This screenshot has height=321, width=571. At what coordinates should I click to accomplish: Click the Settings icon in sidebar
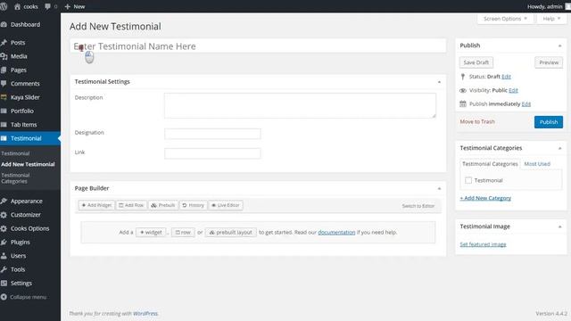pos(4,284)
